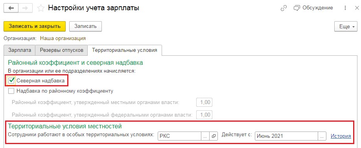Screen dimensions: 361x148
Task: Open the РКС value in a new window
Action: coord(214,136)
